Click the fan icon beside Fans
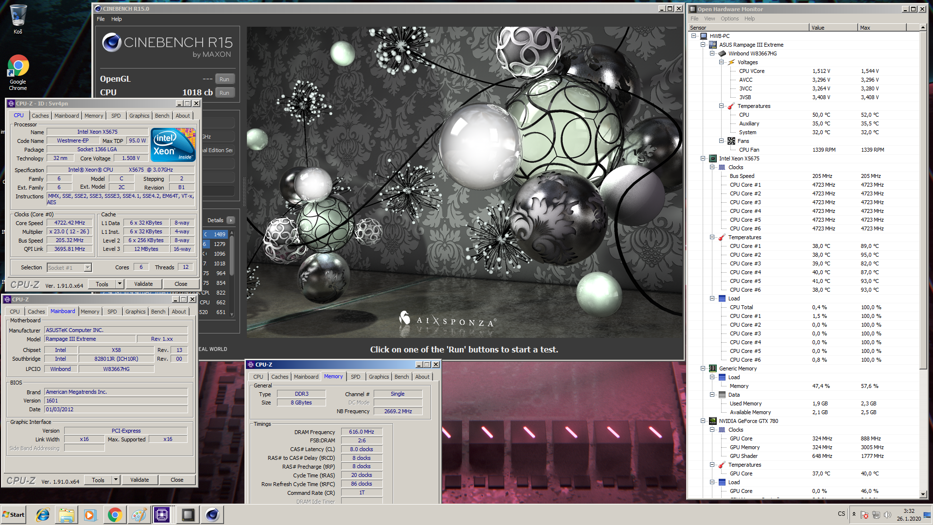Screen dimensions: 933x525 coord(731,141)
